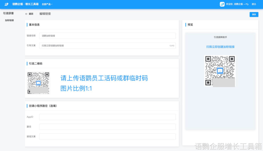
Task: Click the blue 保存 button
Action: [x=254, y=14]
